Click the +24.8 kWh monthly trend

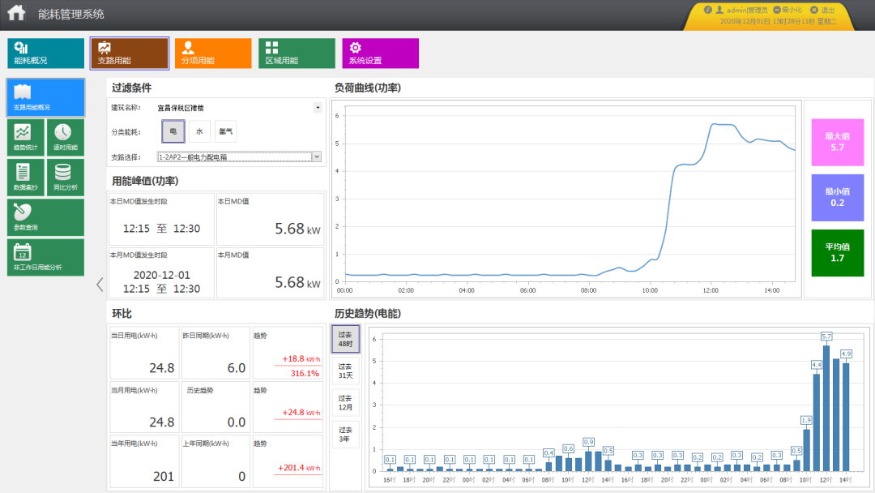click(x=301, y=412)
